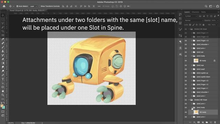Screen dimensions: 220x124
Task: Hide the SE-body layer
Action: 186,61
